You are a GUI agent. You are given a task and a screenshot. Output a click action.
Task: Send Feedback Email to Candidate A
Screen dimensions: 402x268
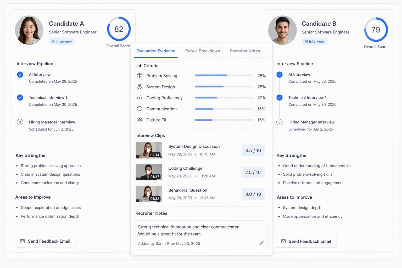coord(45,241)
